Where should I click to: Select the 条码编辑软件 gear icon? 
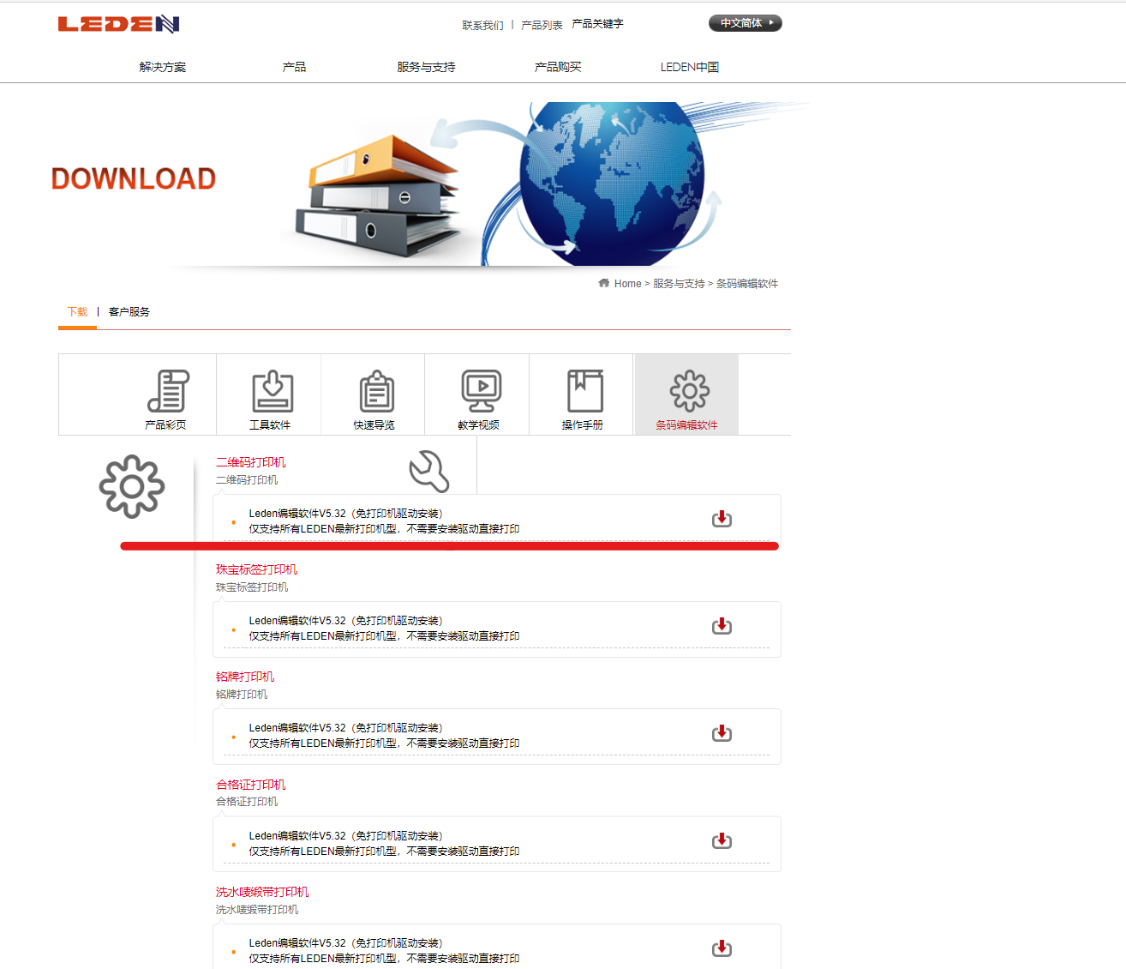(690, 391)
